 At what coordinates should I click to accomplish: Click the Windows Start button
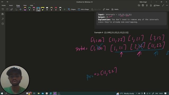(x=2, y=93)
